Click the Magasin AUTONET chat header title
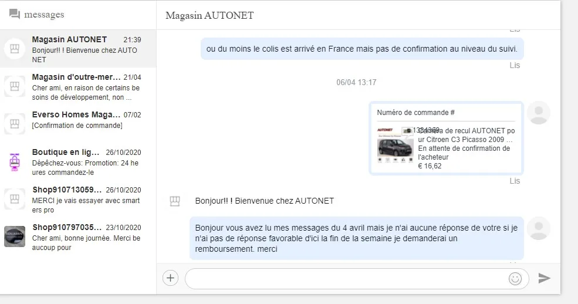 click(209, 15)
